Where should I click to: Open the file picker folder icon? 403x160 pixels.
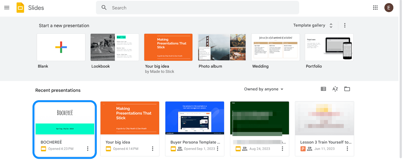pos(347,89)
